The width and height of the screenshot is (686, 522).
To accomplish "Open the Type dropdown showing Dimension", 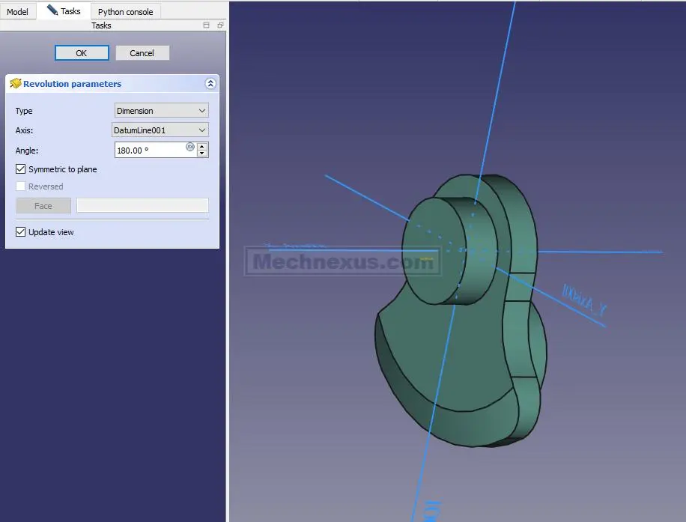I will point(161,111).
